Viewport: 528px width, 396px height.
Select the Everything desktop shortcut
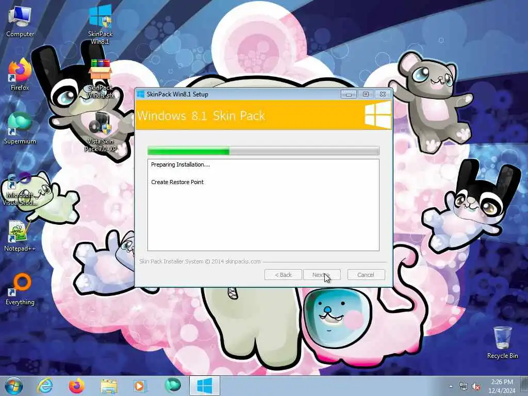(20, 290)
